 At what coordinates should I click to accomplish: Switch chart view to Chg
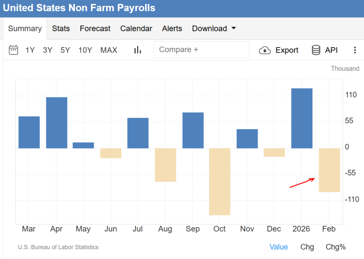point(307,247)
